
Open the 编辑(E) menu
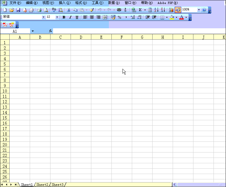(32, 3)
